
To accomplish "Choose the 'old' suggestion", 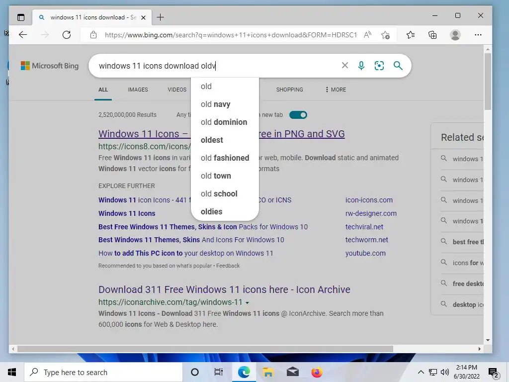I will [225, 87].
